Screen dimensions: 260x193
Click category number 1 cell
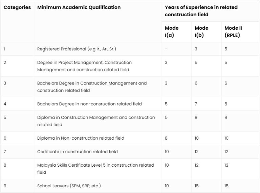(x=4, y=49)
